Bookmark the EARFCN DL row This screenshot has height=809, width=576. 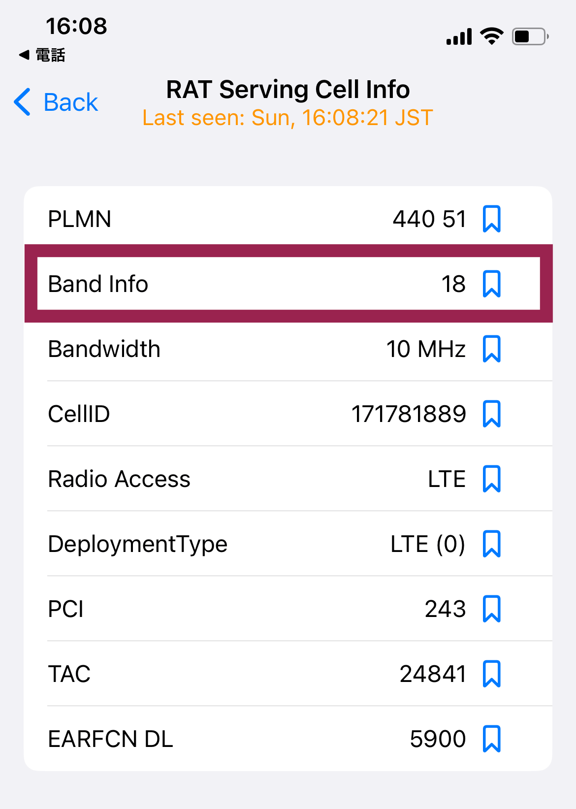coord(491,739)
